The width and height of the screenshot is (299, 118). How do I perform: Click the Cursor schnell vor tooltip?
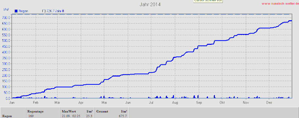click(x=208, y=1)
